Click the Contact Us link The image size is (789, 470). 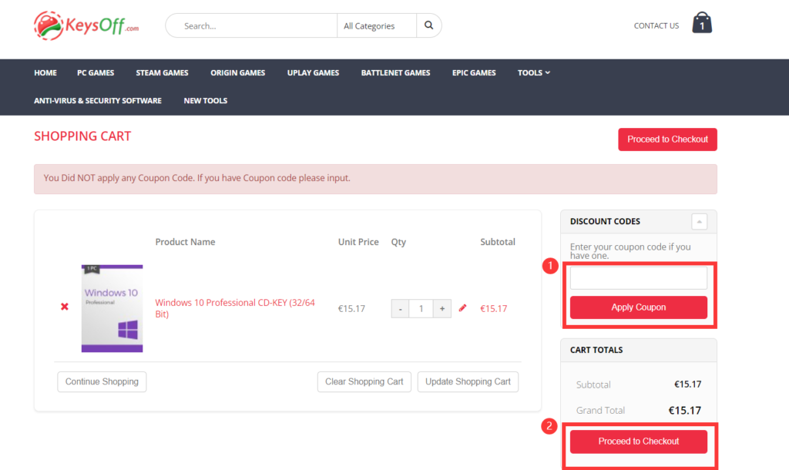pos(656,25)
